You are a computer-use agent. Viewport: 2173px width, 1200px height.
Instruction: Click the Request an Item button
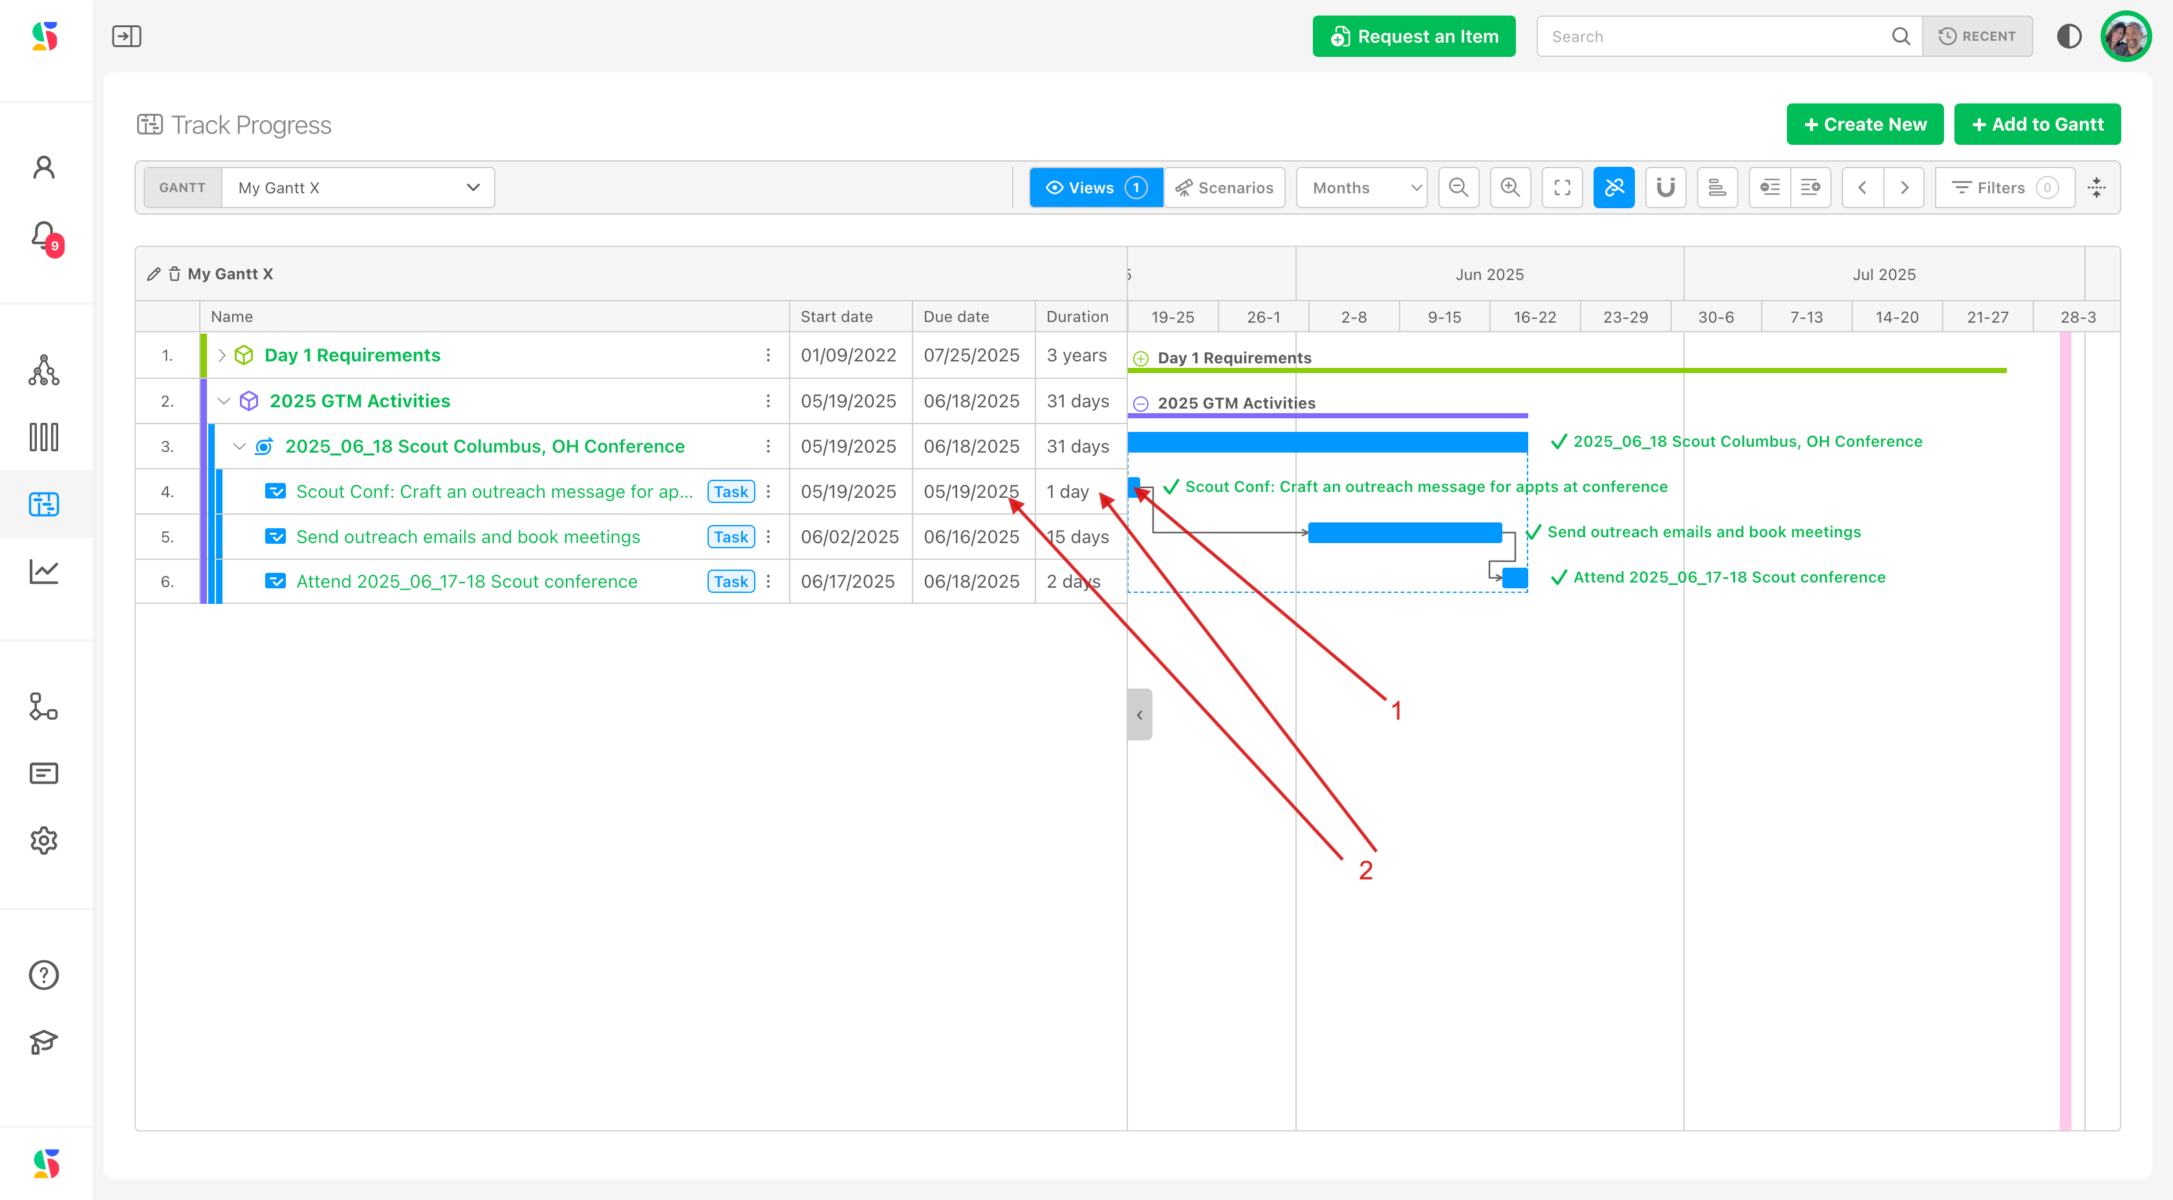(x=1414, y=36)
